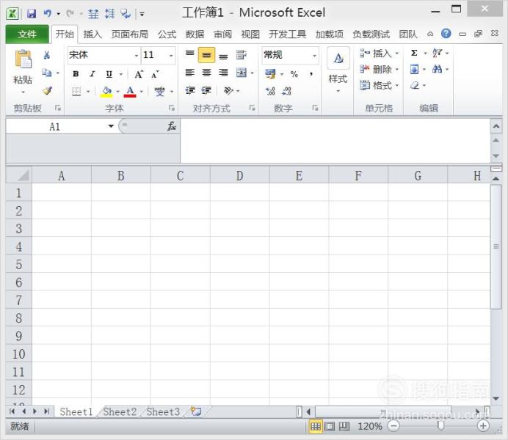Click the Zoom Out minus button
This screenshot has width=508, height=440.
point(393,426)
